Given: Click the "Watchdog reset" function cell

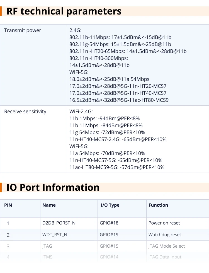Looking at the screenshot, I should click(165, 235).
